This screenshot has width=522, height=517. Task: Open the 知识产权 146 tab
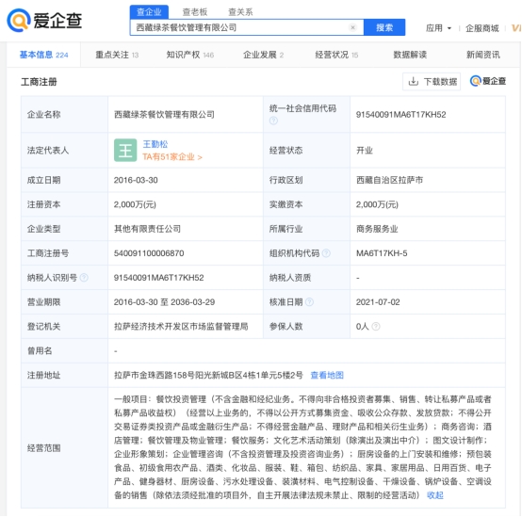pos(190,55)
